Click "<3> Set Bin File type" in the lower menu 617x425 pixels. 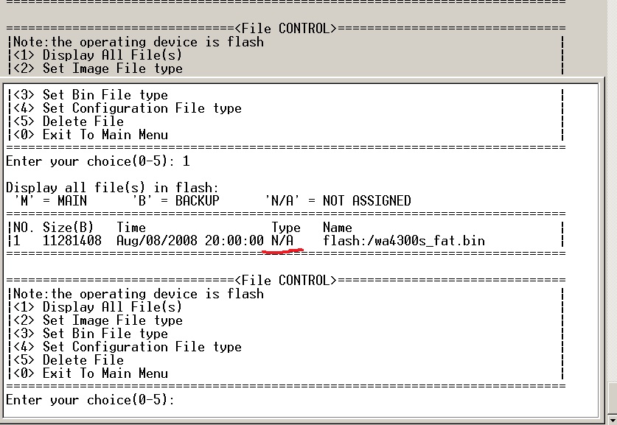tap(105, 334)
